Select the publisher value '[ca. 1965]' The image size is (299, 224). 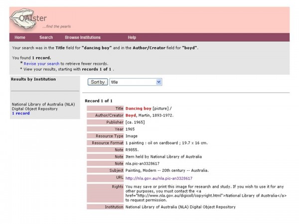pyautogui.click(x=135, y=122)
